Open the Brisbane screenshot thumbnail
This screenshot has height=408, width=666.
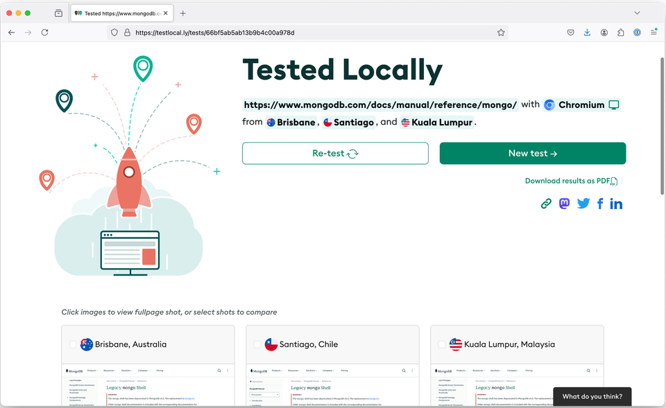click(148, 386)
